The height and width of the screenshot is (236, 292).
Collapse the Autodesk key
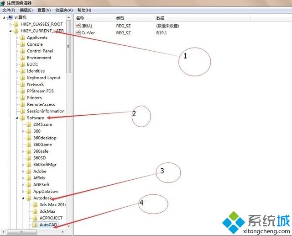point(23,198)
